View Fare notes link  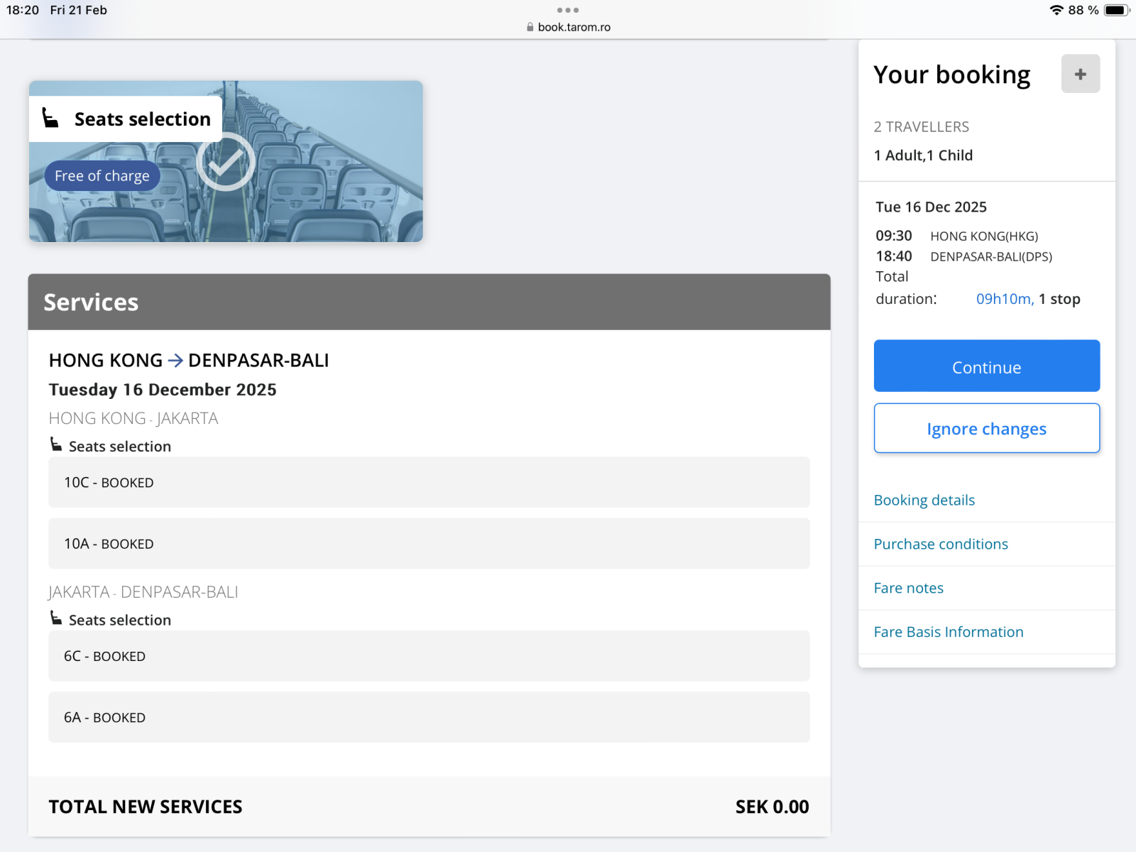click(x=908, y=588)
